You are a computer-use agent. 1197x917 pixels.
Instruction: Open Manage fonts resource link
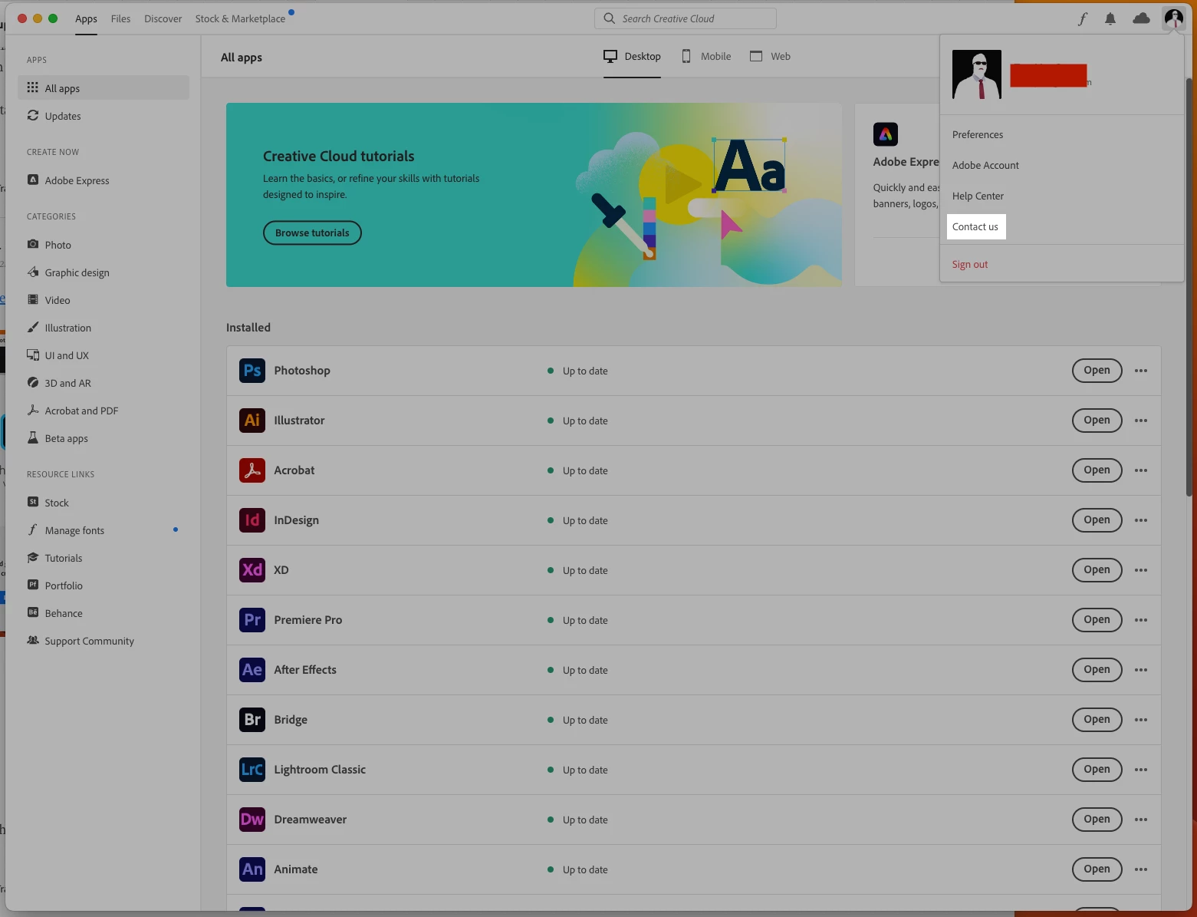(x=104, y=530)
